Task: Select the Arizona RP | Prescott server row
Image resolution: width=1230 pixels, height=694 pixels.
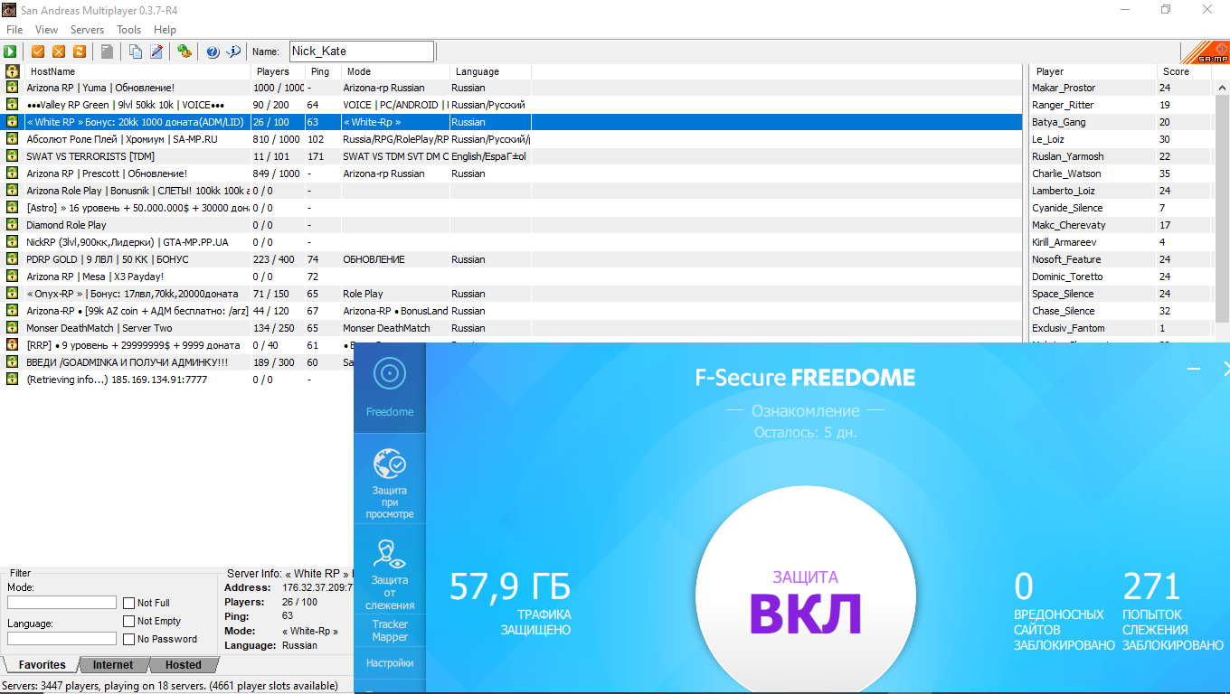Action: coord(513,173)
